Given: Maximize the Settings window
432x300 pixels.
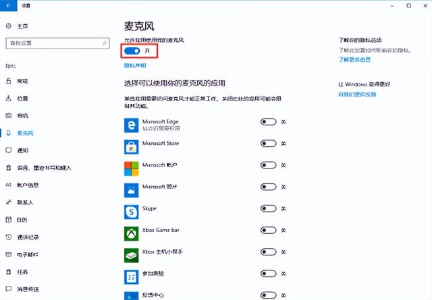Looking at the screenshot, I should pyautogui.click(x=409, y=5).
